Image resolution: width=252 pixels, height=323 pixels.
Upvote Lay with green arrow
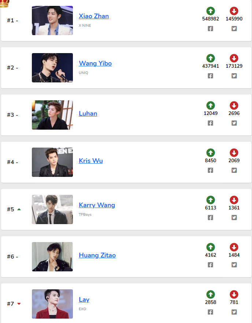(211, 294)
